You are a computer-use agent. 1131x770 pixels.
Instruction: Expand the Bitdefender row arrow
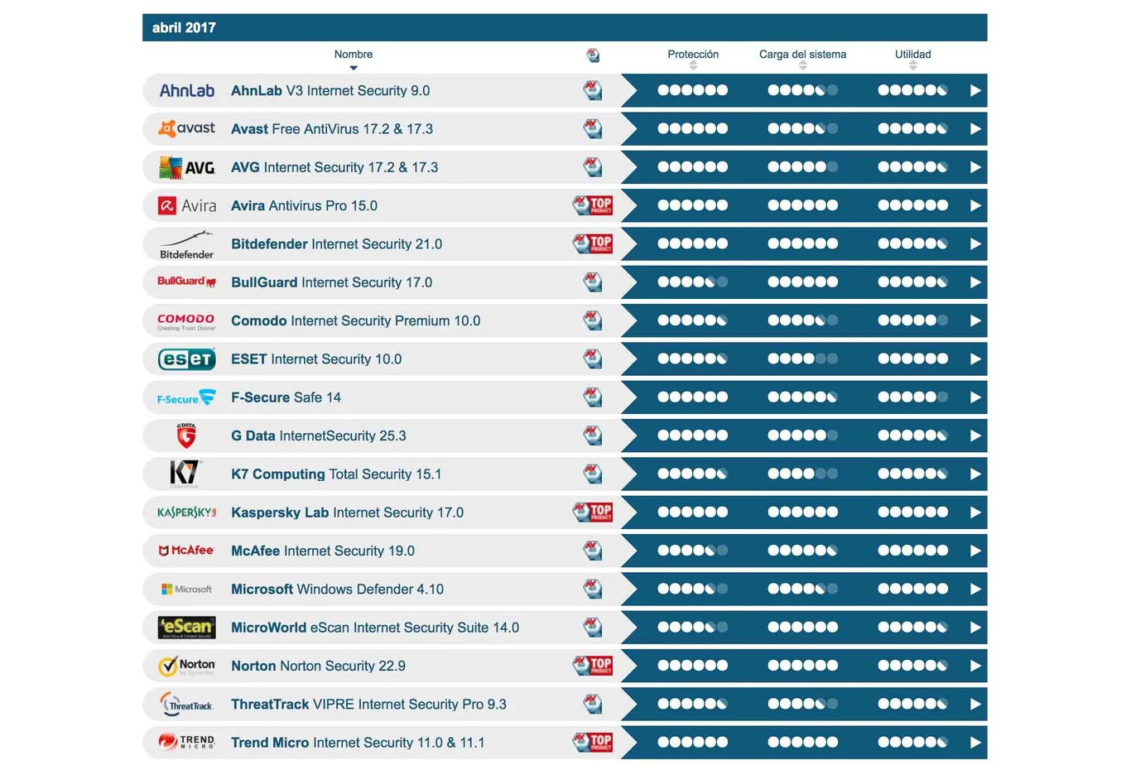pyautogui.click(x=975, y=244)
